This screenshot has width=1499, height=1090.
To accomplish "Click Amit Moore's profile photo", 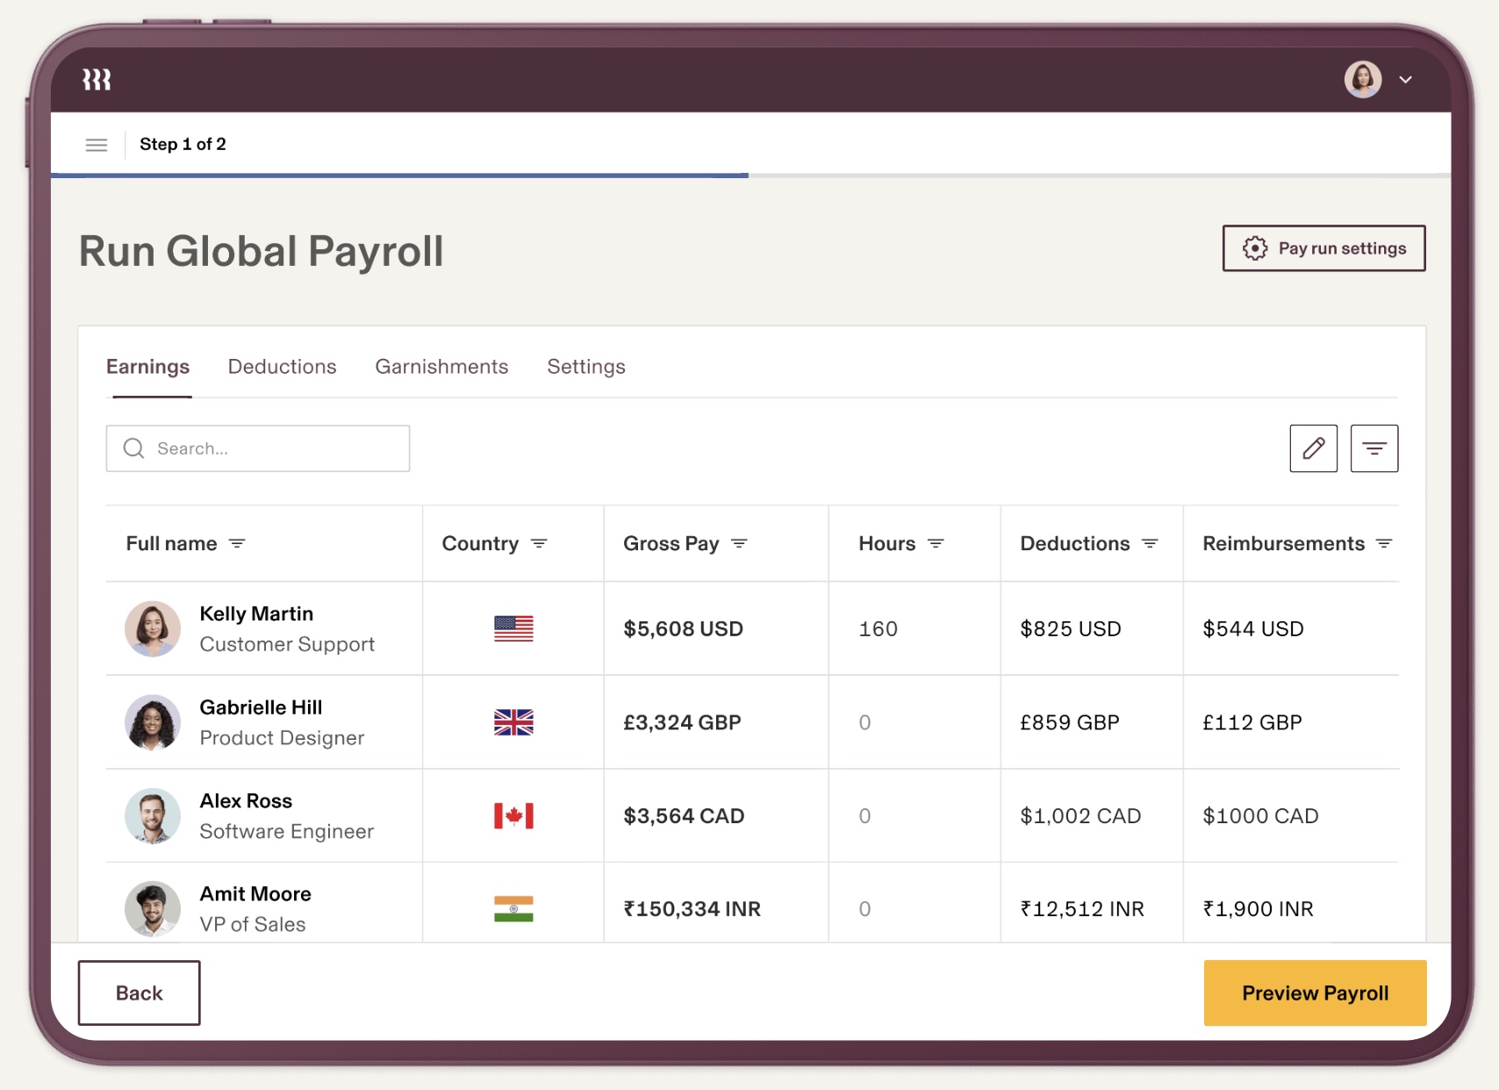I will pyautogui.click(x=153, y=909).
